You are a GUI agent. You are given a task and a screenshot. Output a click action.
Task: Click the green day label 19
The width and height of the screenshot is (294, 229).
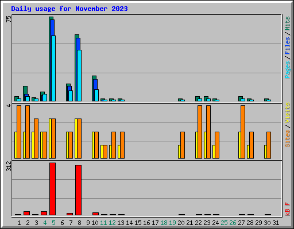click(x=172, y=223)
